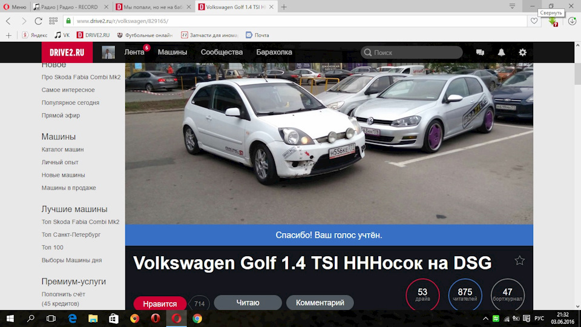The height and width of the screenshot is (327, 581).
Task: Open Самое интересное link
Action: (x=68, y=90)
